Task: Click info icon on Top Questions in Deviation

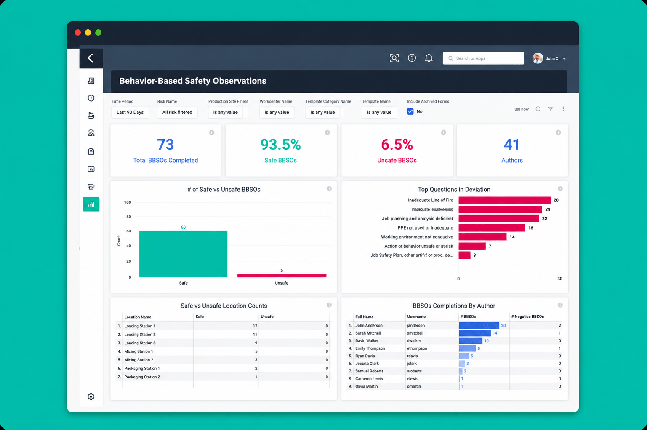Action: (x=560, y=189)
